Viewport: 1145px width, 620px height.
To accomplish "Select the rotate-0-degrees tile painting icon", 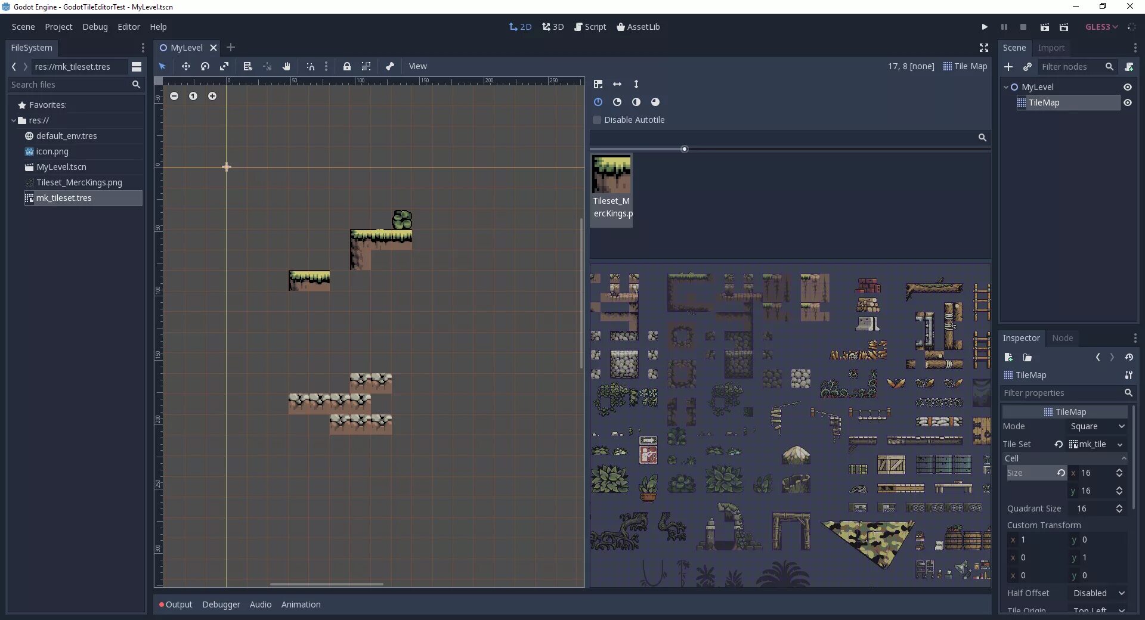I will click(598, 102).
